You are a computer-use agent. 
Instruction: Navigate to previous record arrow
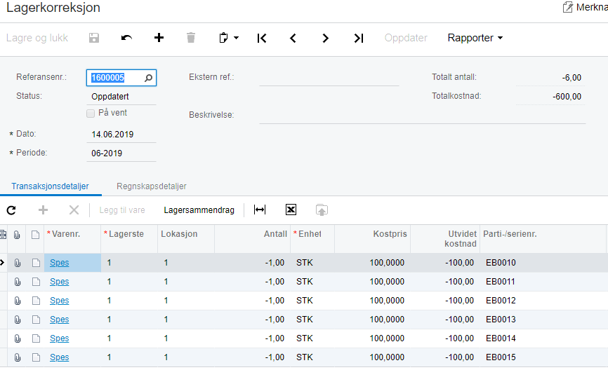(x=293, y=38)
